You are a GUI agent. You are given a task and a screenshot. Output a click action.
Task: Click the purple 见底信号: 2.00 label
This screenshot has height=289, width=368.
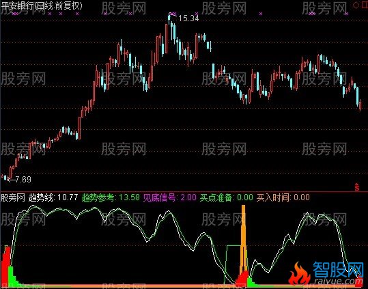(170, 197)
